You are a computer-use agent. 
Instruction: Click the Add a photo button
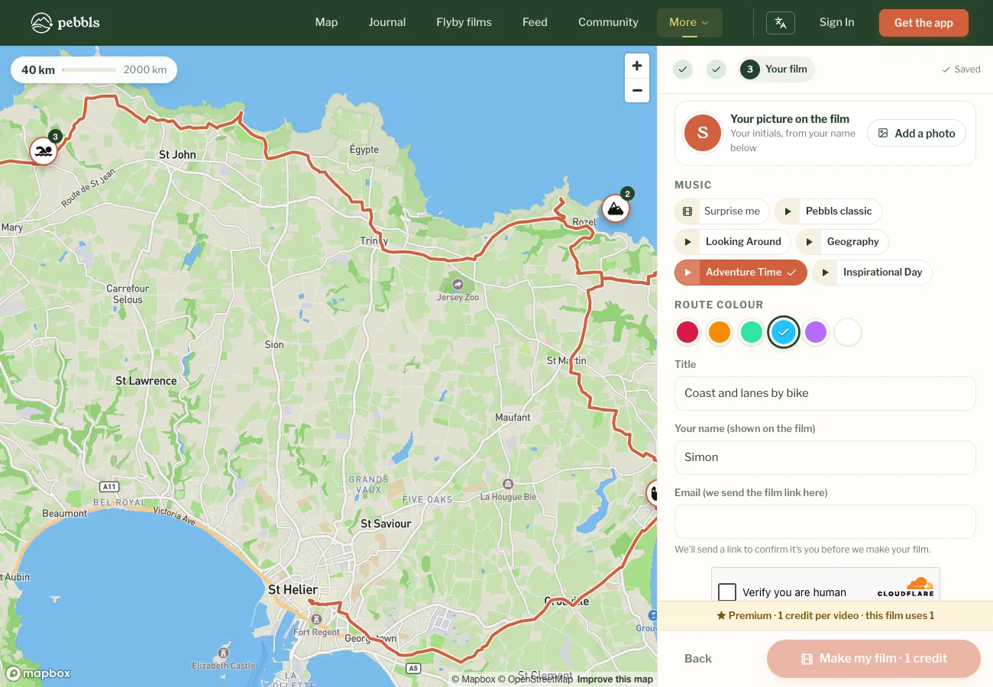917,134
